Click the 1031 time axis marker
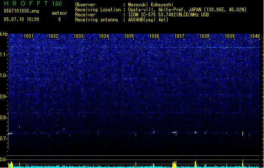Viewport: 264px width, 168px height. [x=29, y=36]
